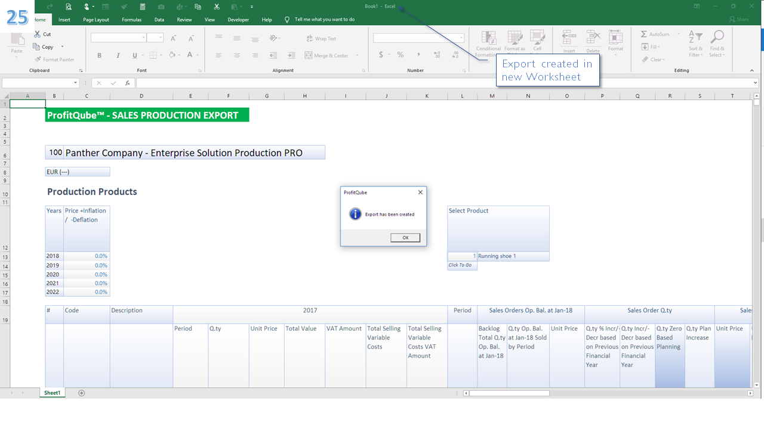This screenshot has height=429, width=764.
Task: Click the Cut scissors icon in Clipboard group
Action: click(x=38, y=35)
